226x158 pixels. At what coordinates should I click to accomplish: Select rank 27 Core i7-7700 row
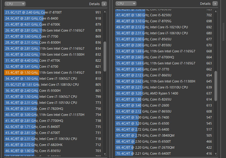pyautogui.click(x=53, y=36)
